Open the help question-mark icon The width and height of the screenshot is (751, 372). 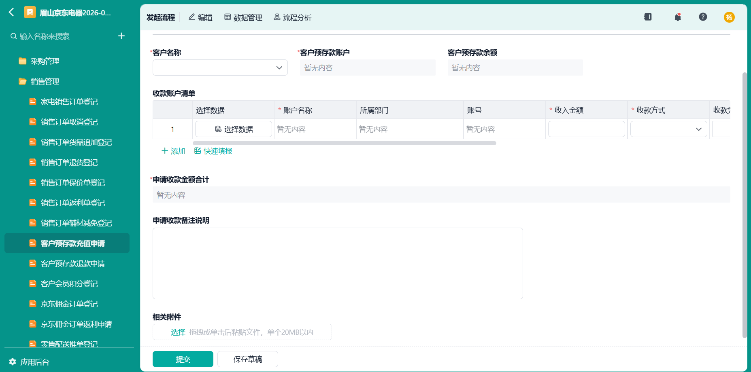point(703,17)
